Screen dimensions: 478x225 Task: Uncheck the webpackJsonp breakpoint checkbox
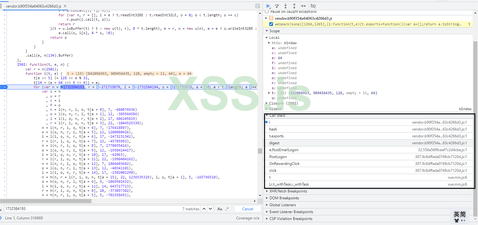coord(271,24)
